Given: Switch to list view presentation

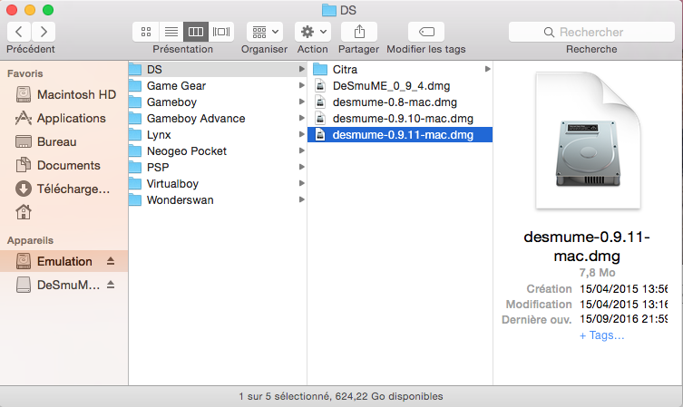Looking at the screenshot, I should pyautogui.click(x=171, y=32).
